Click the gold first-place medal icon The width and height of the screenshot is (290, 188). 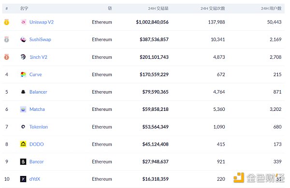point(7,22)
